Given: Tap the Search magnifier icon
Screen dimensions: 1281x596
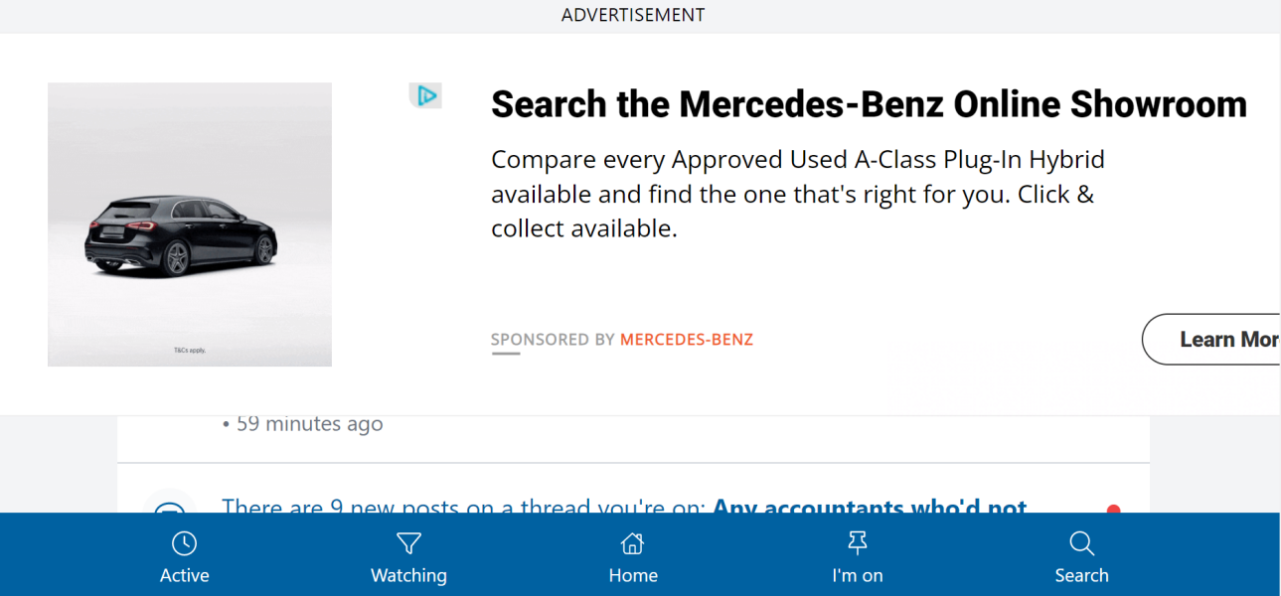Looking at the screenshot, I should 1082,543.
